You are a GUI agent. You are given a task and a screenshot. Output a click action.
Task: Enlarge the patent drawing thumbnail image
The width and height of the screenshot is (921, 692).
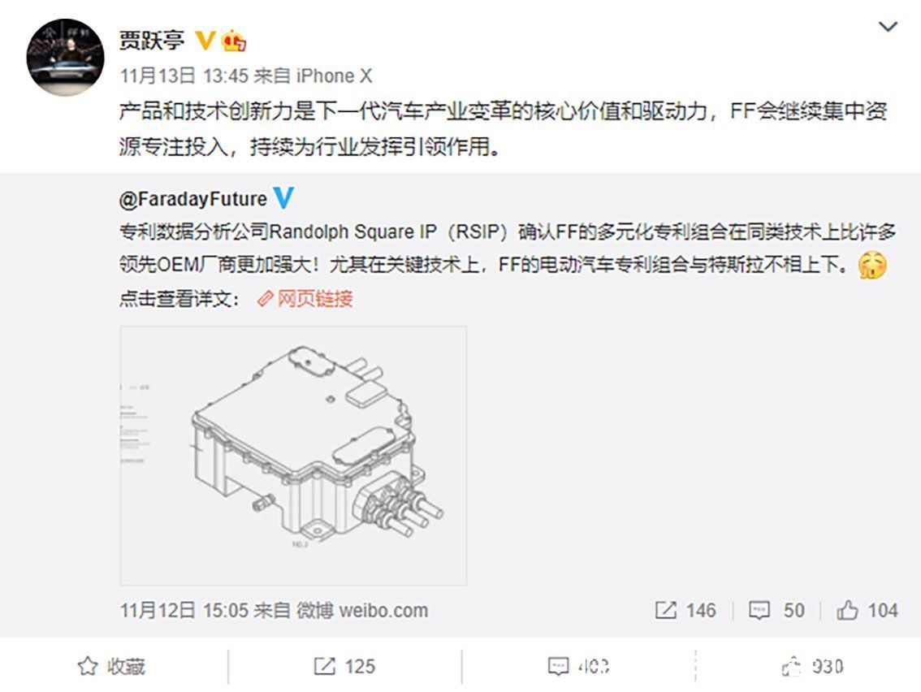tap(294, 456)
